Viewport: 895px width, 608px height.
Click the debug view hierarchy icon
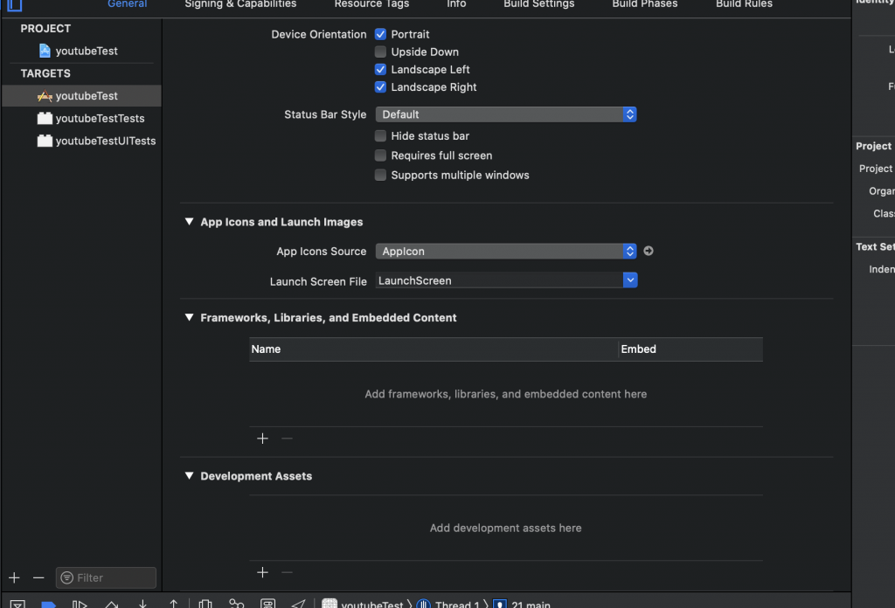click(x=205, y=604)
